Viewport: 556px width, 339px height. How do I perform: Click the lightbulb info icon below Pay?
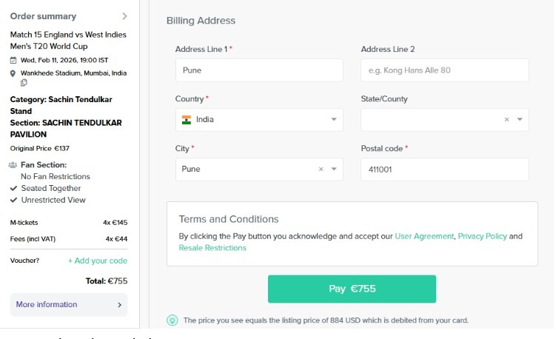coord(173,320)
